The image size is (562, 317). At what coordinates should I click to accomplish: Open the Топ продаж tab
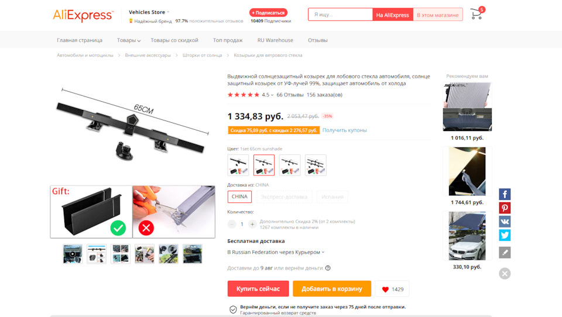pyautogui.click(x=228, y=40)
